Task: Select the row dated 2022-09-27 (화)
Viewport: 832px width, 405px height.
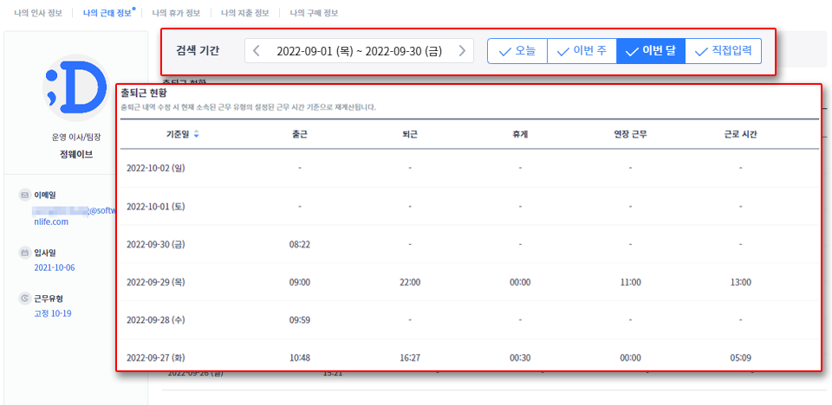Action: pos(470,354)
